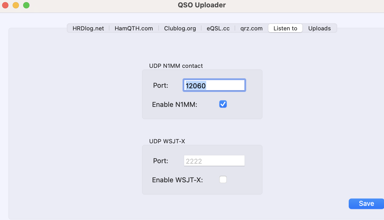
Task: Click the QSO Uploader title bar text
Action: click(202, 5)
